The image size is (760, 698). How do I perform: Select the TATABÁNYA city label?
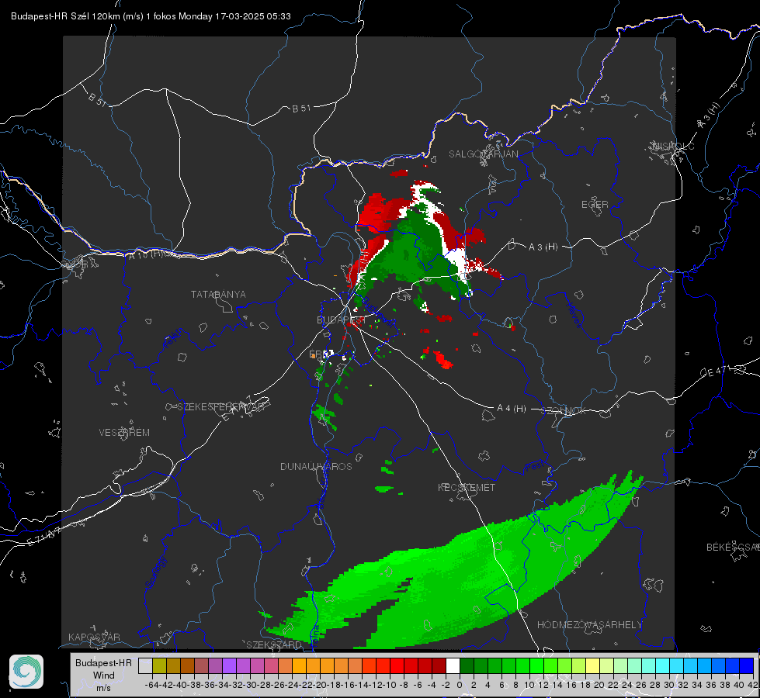pyautogui.click(x=218, y=295)
